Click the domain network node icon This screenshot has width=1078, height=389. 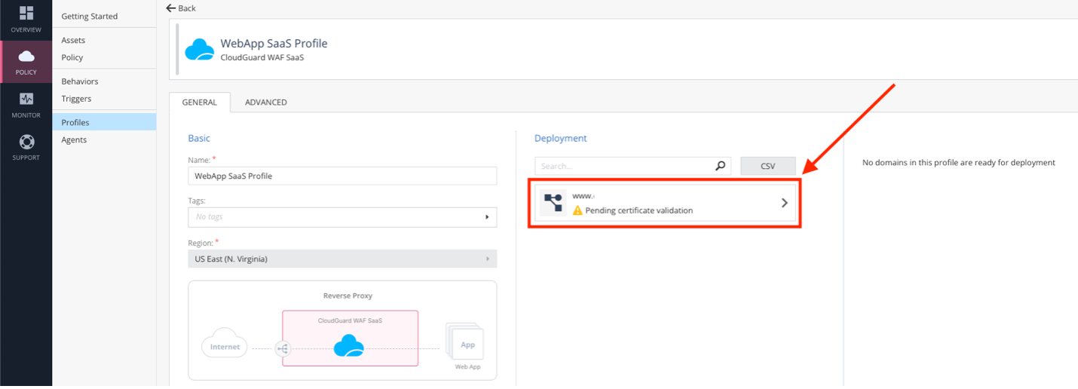pyautogui.click(x=554, y=203)
